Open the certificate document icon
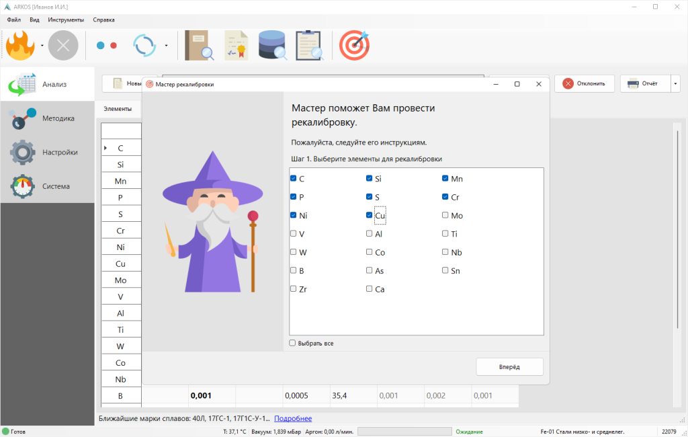688x437 pixels. [236, 46]
